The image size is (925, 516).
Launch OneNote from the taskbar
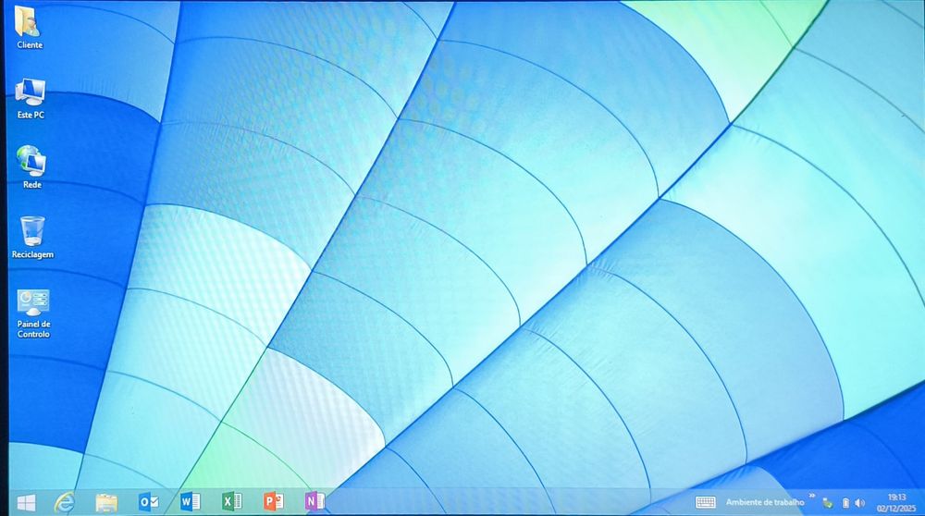tap(314, 501)
